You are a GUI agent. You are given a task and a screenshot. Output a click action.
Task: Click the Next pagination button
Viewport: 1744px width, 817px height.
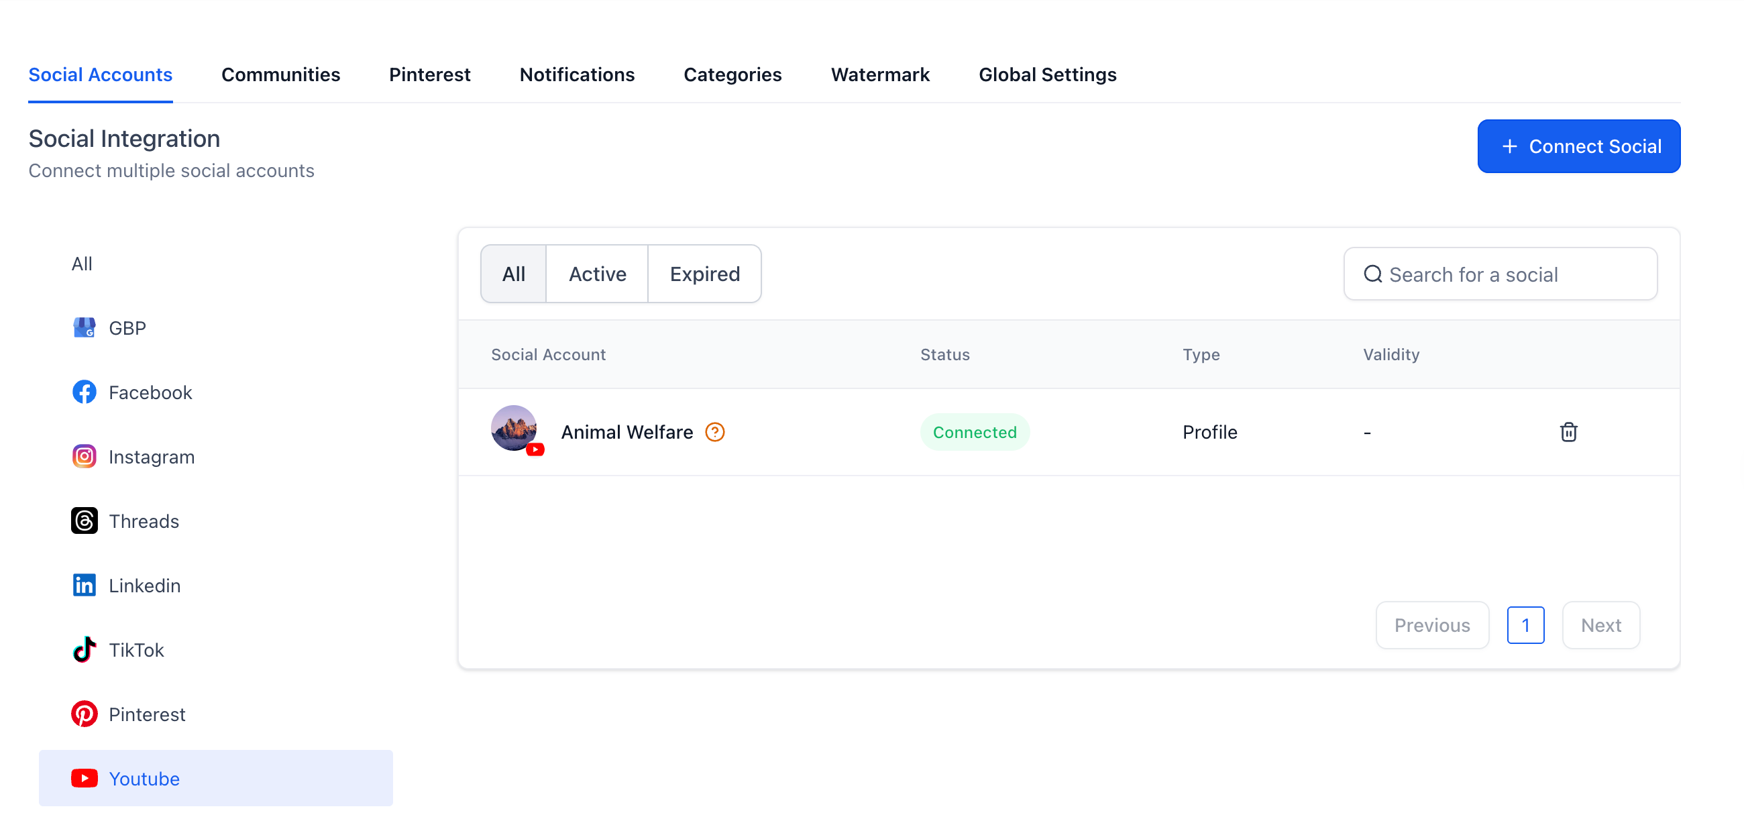pos(1600,624)
